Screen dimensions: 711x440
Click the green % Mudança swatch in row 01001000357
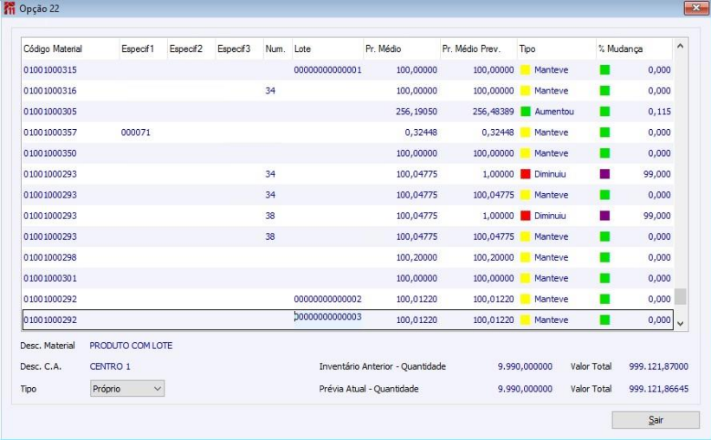pos(604,133)
